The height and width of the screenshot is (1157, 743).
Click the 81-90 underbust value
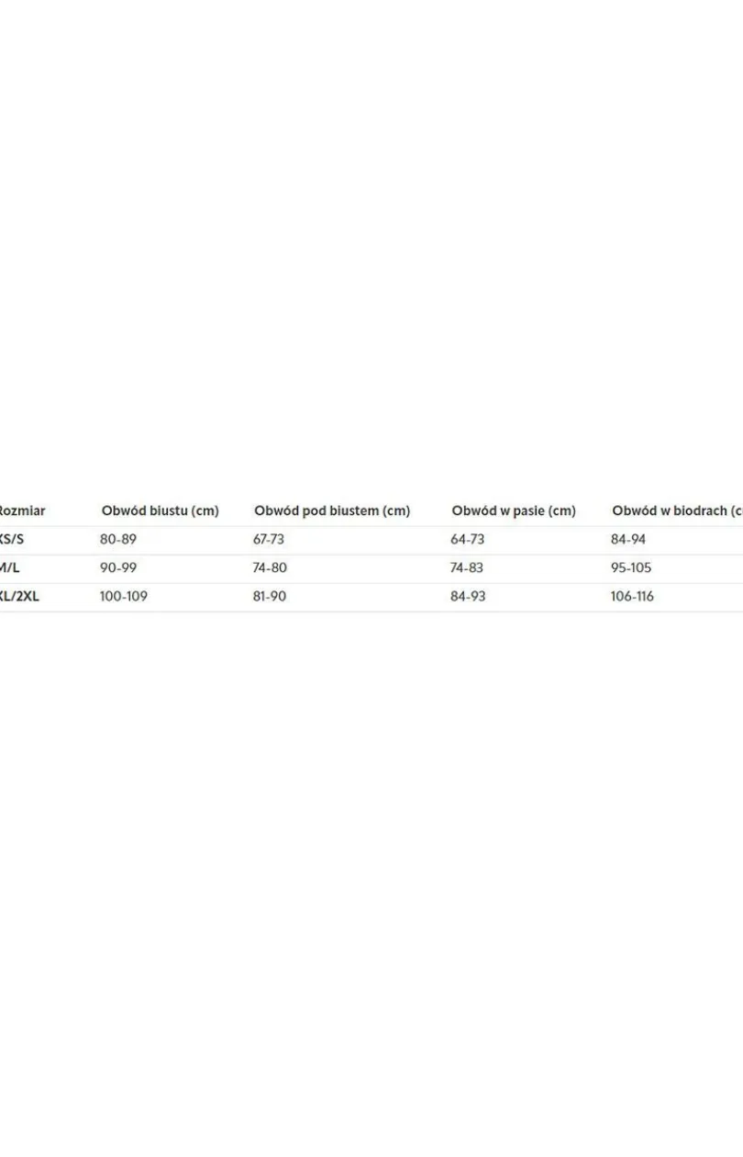(x=270, y=597)
